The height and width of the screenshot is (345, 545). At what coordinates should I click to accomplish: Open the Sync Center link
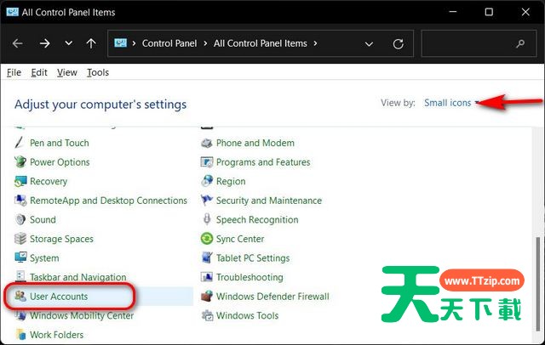pyautogui.click(x=240, y=239)
